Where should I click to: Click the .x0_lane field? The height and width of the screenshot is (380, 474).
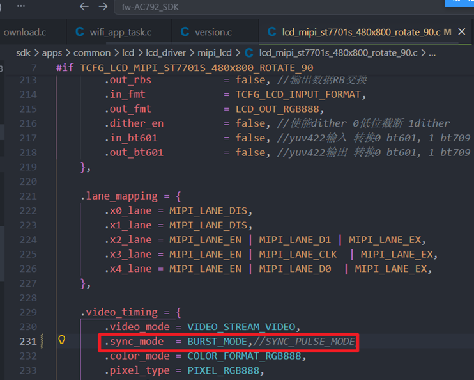tap(128, 210)
